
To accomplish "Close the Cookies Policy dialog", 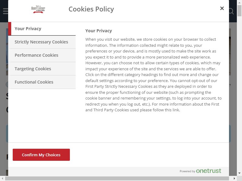I will tap(222, 8).
